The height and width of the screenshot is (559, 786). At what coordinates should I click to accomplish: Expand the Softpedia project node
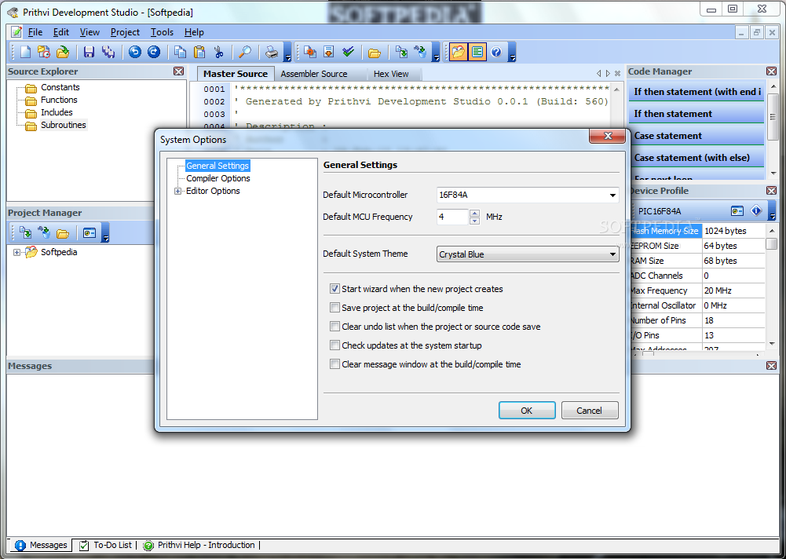tap(16, 252)
